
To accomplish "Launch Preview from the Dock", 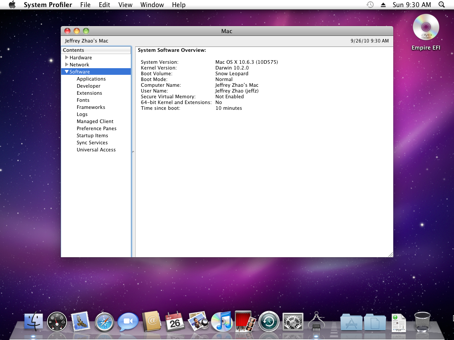I will tap(198, 321).
